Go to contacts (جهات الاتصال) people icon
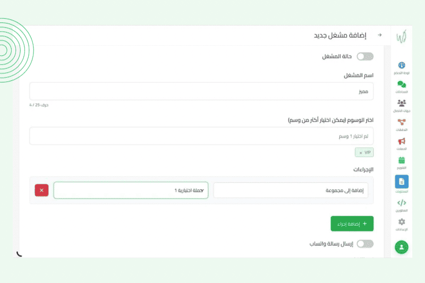Viewport: 425px width, 283px height. point(402,104)
